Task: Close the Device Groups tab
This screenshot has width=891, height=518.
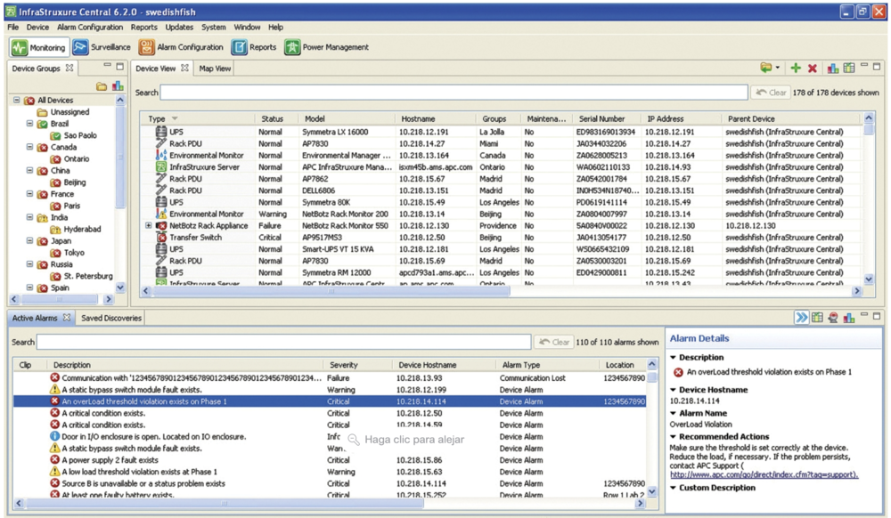Action: [69, 68]
